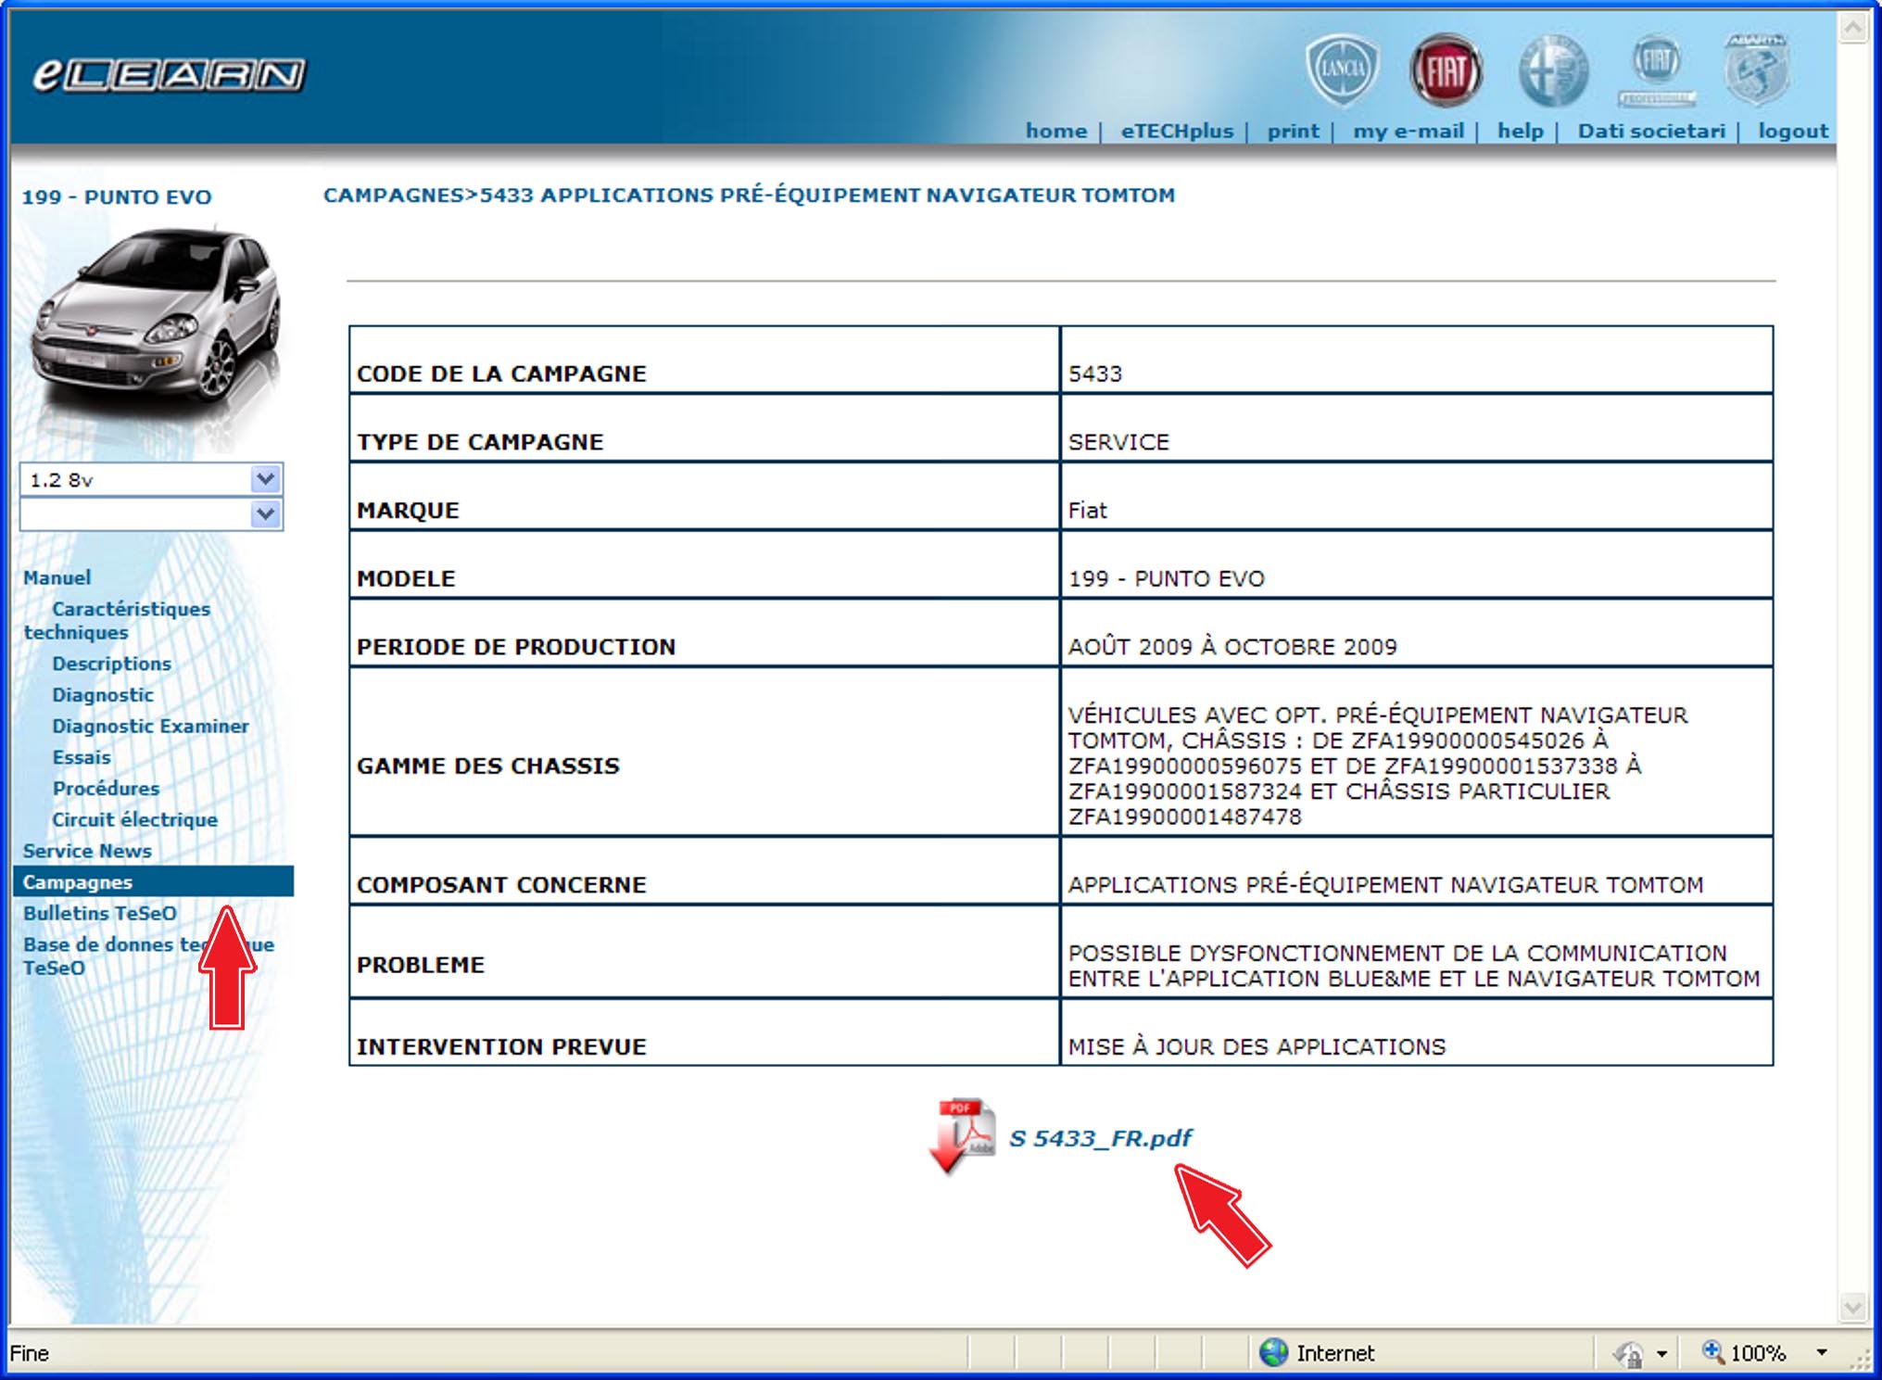Screen dimensions: 1882x1380
Task: Open Circuit électrique section
Action: [135, 819]
